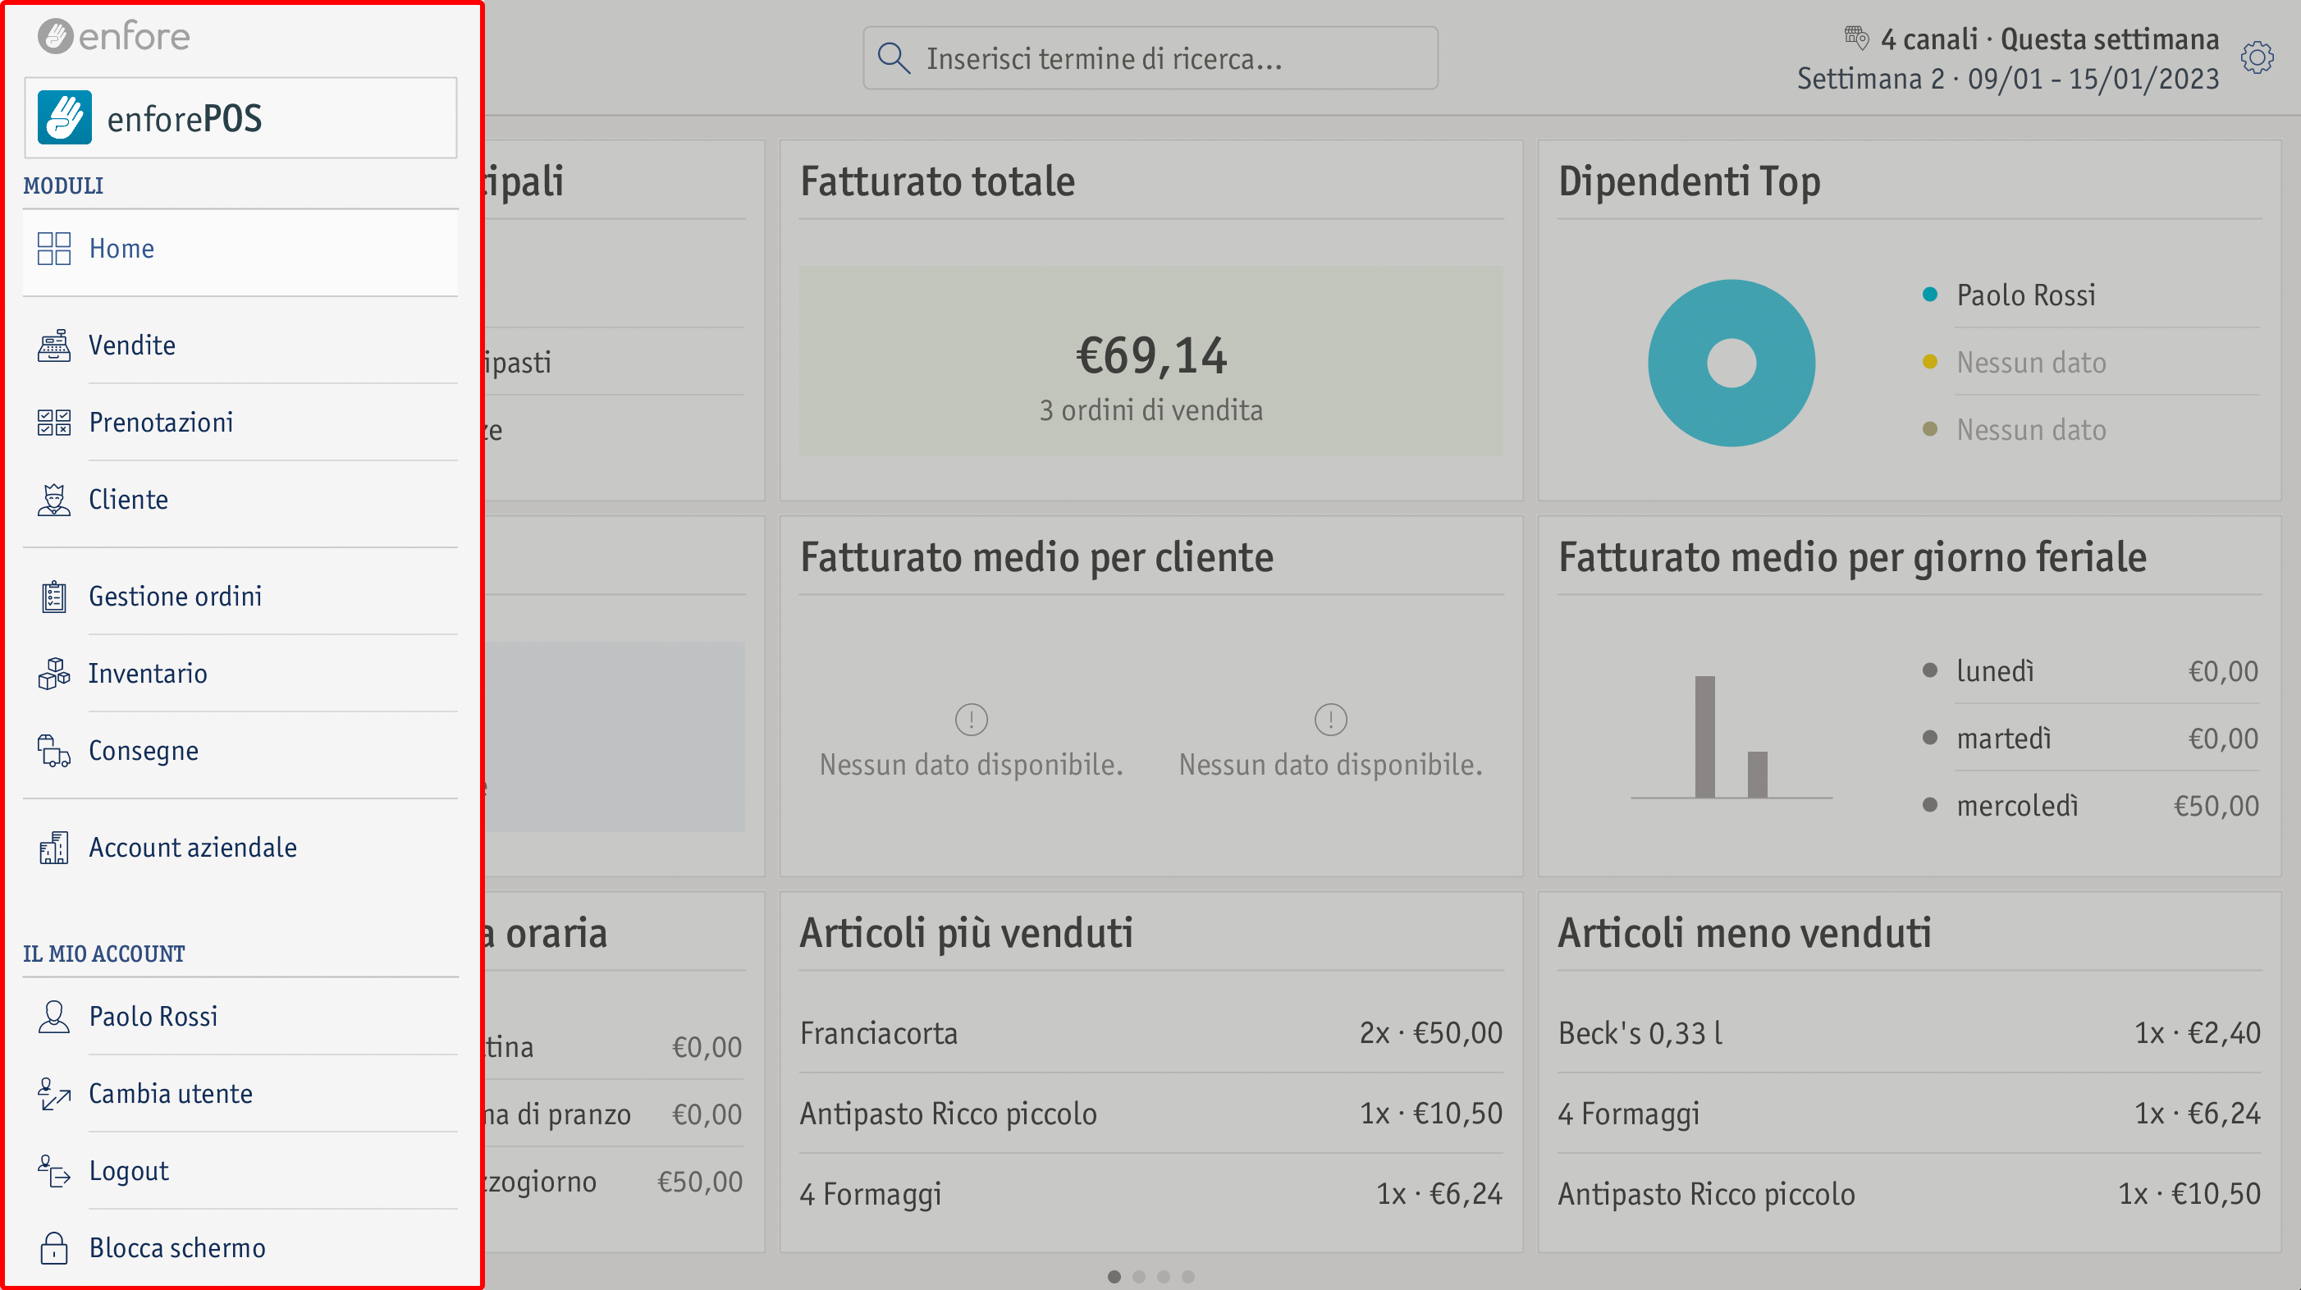Image resolution: width=2301 pixels, height=1290 pixels.
Task: Click the Fatturato medio per giorno feriale title
Action: click(x=1853, y=557)
